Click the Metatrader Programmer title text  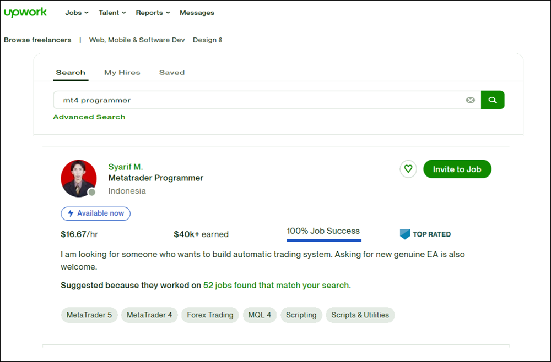(156, 178)
